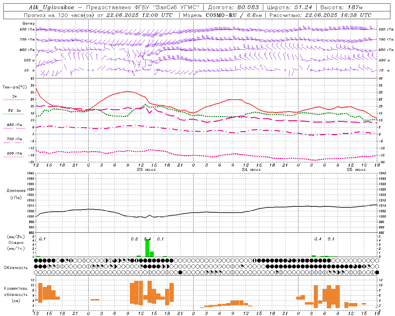The height and width of the screenshot is (316, 395).
Task: Click the Широта: 51.24 latitude value
Action: (x=289, y=7)
